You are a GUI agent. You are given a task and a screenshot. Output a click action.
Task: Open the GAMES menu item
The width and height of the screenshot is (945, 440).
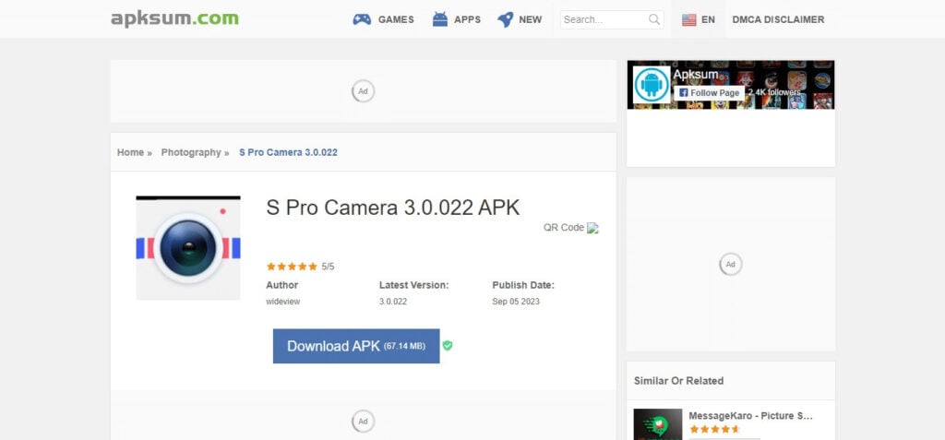tap(396, 19)
